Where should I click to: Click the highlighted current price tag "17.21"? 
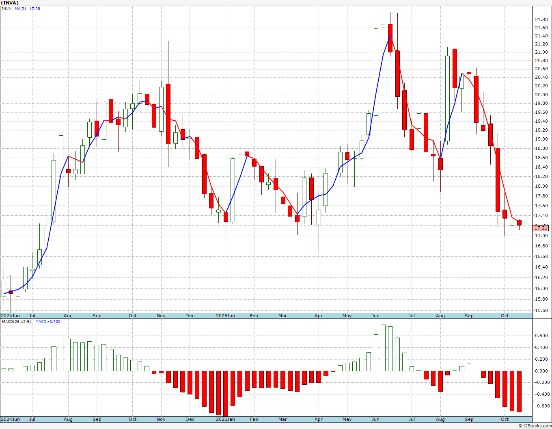click(x=541, y=228)
